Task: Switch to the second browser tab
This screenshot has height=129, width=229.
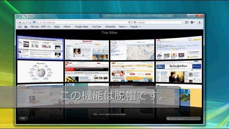Action: pyautogui.click(x=139, y=16)
